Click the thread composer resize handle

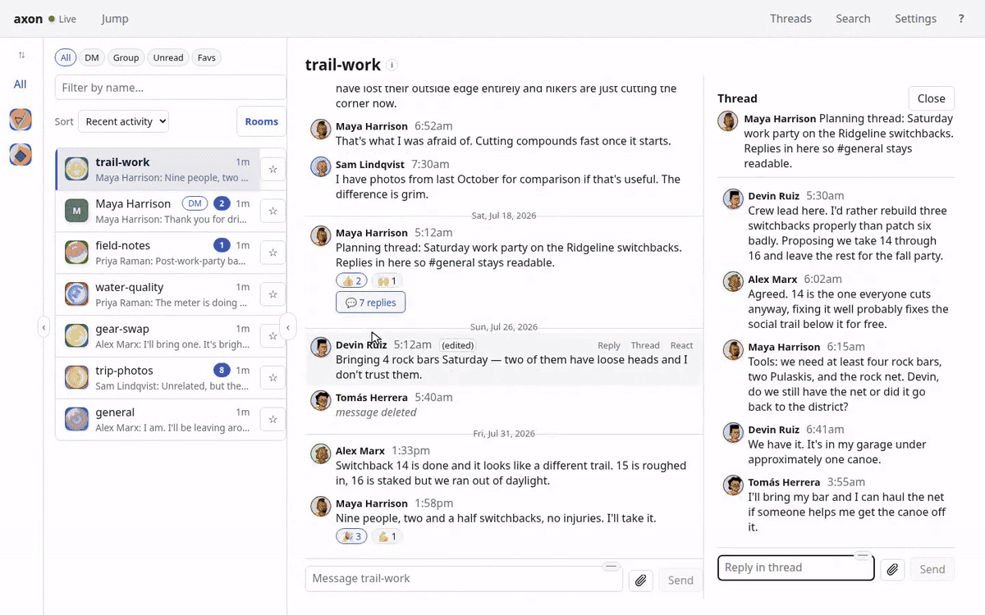pyautogui.click(x=862, y=555)
